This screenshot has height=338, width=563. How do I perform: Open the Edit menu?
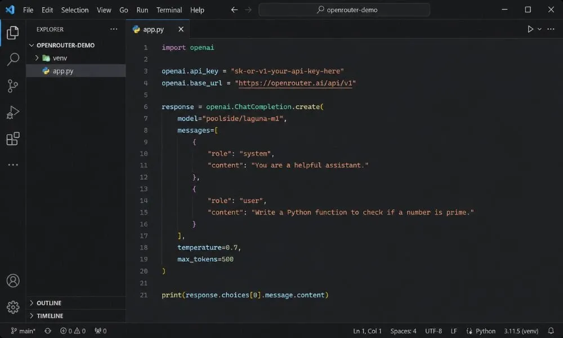coord(47,10)
